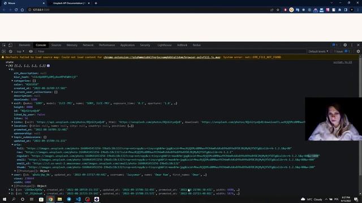
Task: Open a new browser tab with plus button
Action: coord(96,3)
